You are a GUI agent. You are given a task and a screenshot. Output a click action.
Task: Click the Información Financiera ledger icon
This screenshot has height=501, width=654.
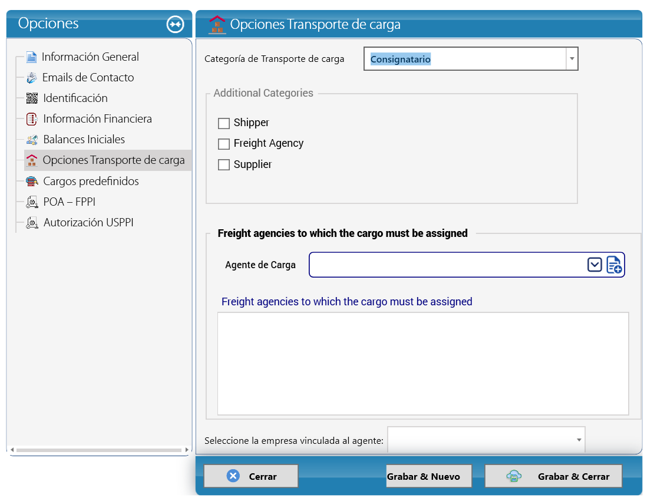point(32,119)
